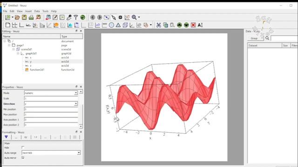This screenshot has height=167, width=298.
Task: Move selected widget down (green arrow)
Action: pyautogui.click(x=186, y=25)
